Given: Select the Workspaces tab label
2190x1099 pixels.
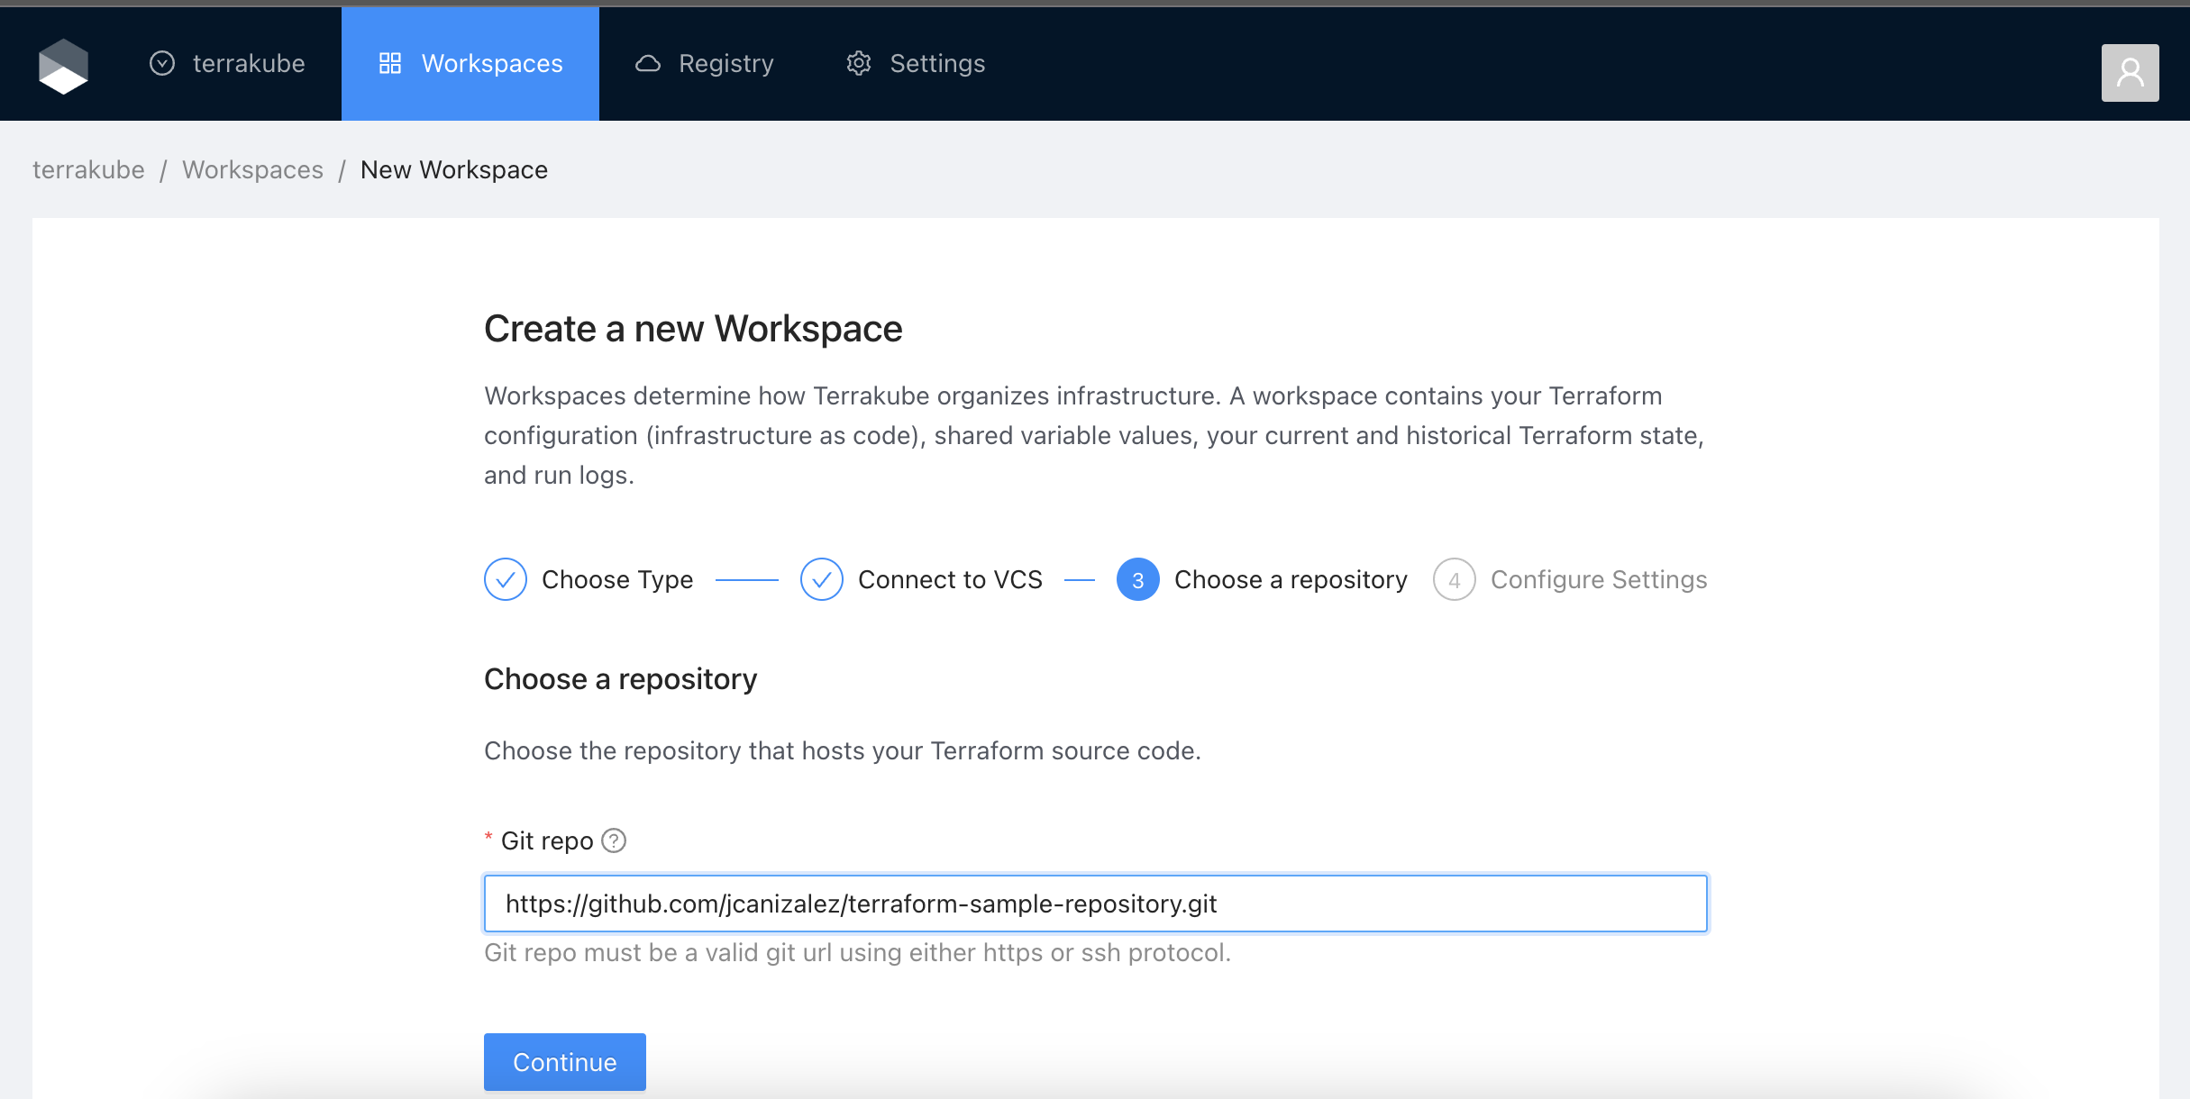Looking at the screenshot, I should click(492, 64).
